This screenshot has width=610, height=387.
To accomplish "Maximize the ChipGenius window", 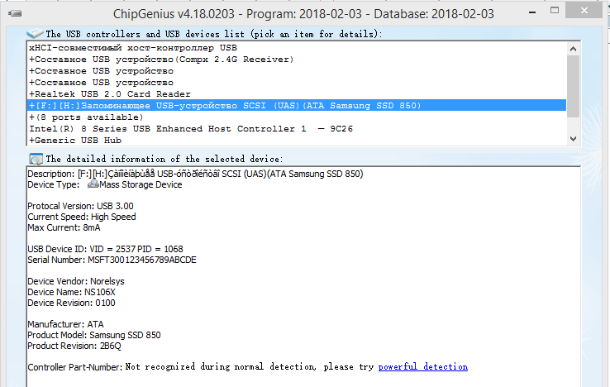I will point(555,11).
